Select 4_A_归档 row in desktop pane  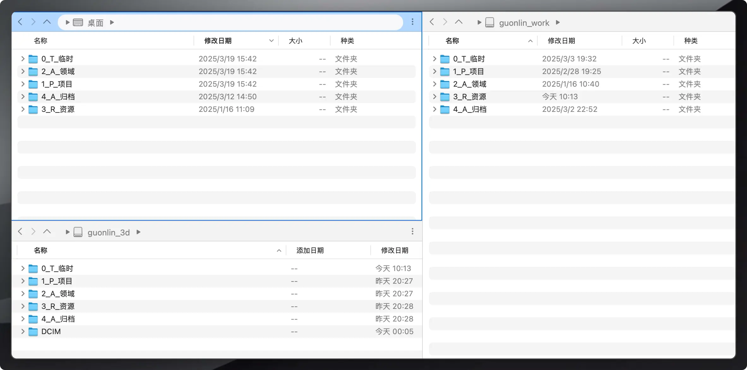pyautogui.click(x=58, y=97)
